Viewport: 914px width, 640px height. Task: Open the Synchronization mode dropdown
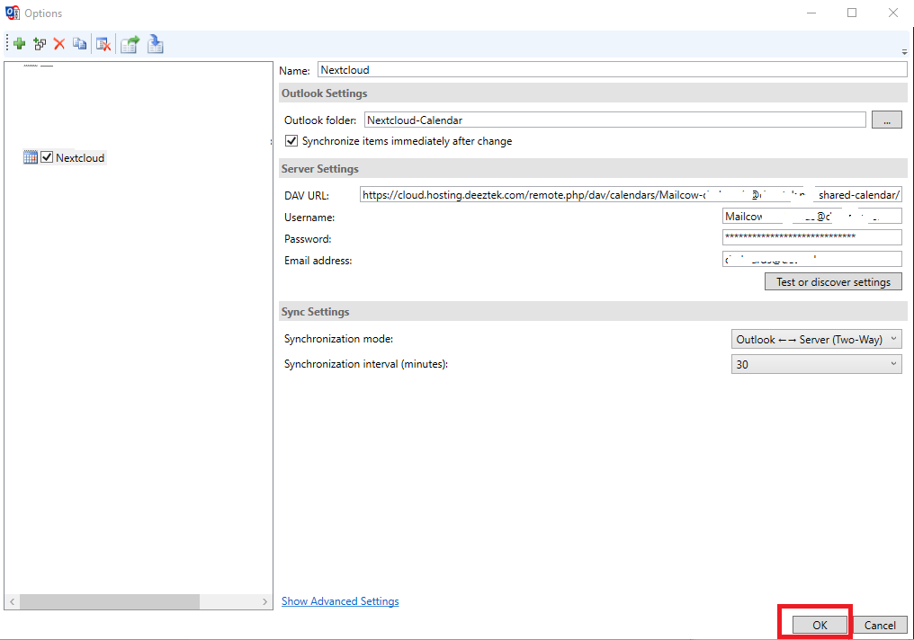[x=816, y=339]
